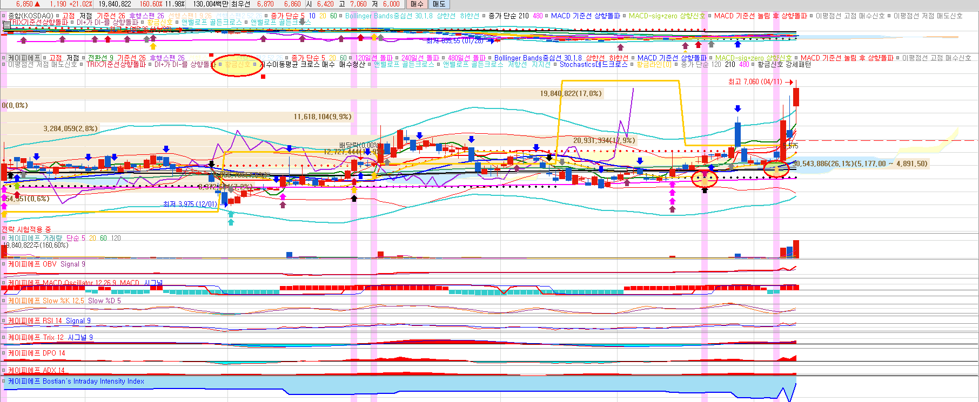Click the Trix 12 indicator label

click(x=53, y=338)
